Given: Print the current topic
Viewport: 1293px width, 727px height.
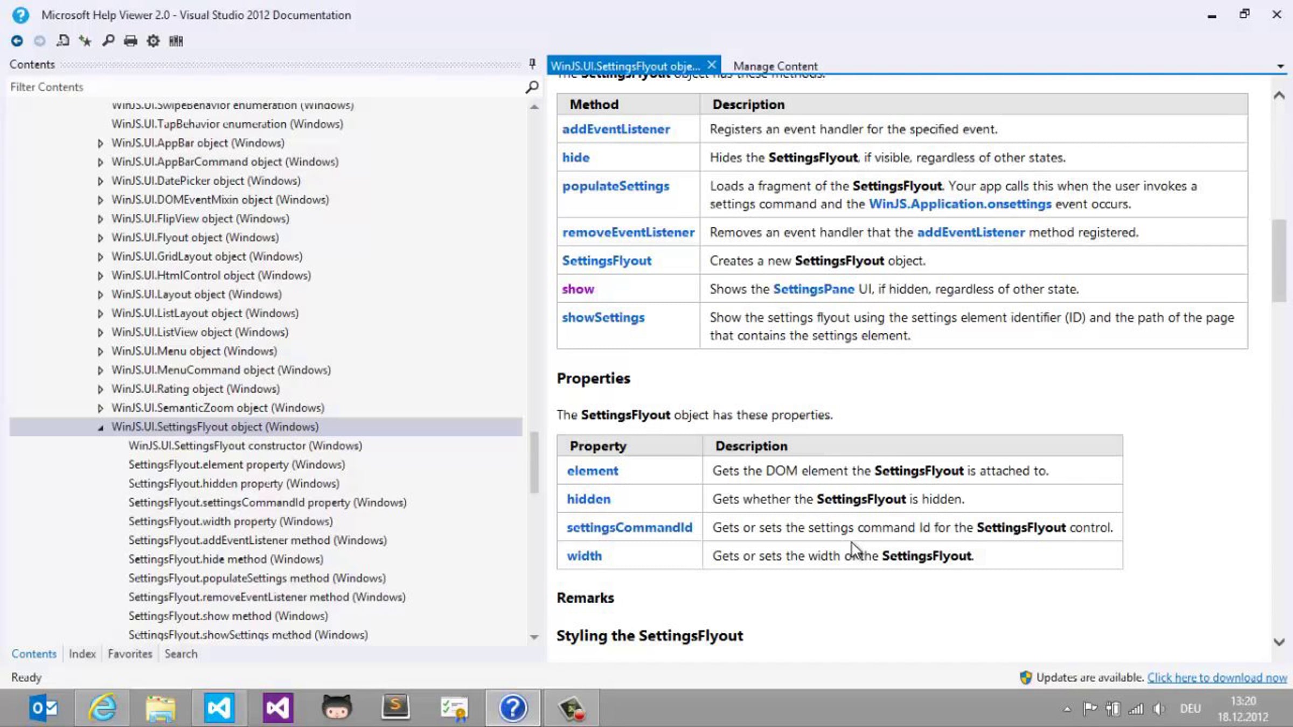Looking at the screenshot, I should (130, 41).
